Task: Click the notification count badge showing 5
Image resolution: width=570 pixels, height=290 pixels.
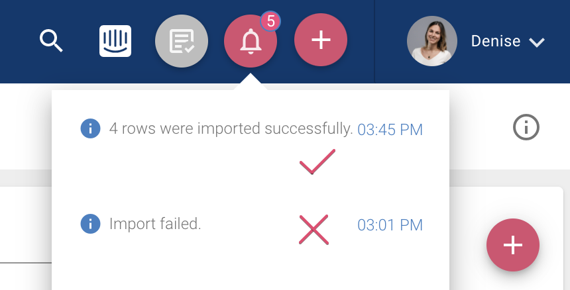Action: coord(270,21)
